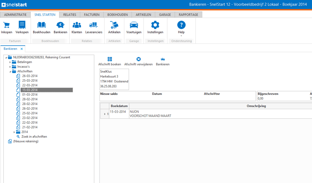Image resolution: width=312 pixels, height=183 pixels.
Task: Expand the 2014 folder node
Action: pyautogui.click(x=14, y=132)
